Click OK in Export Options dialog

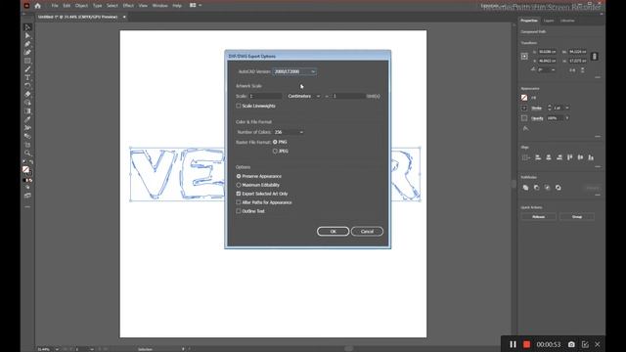333,232
